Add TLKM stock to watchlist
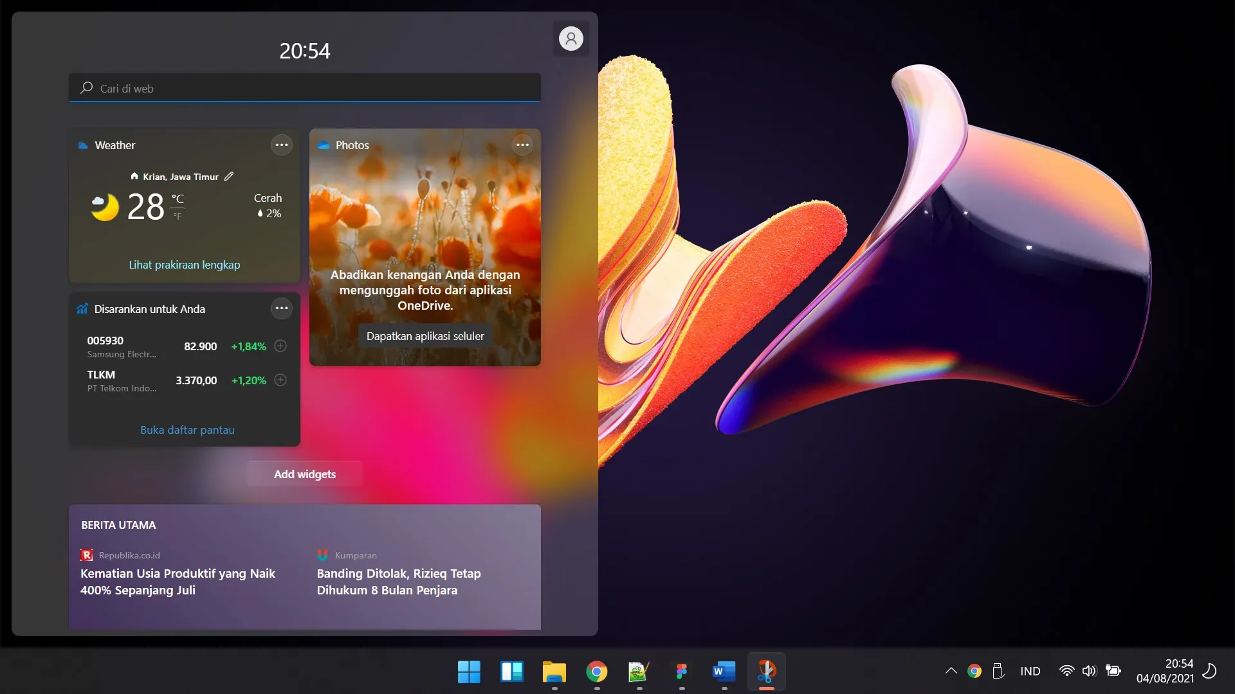 point(280,380)
